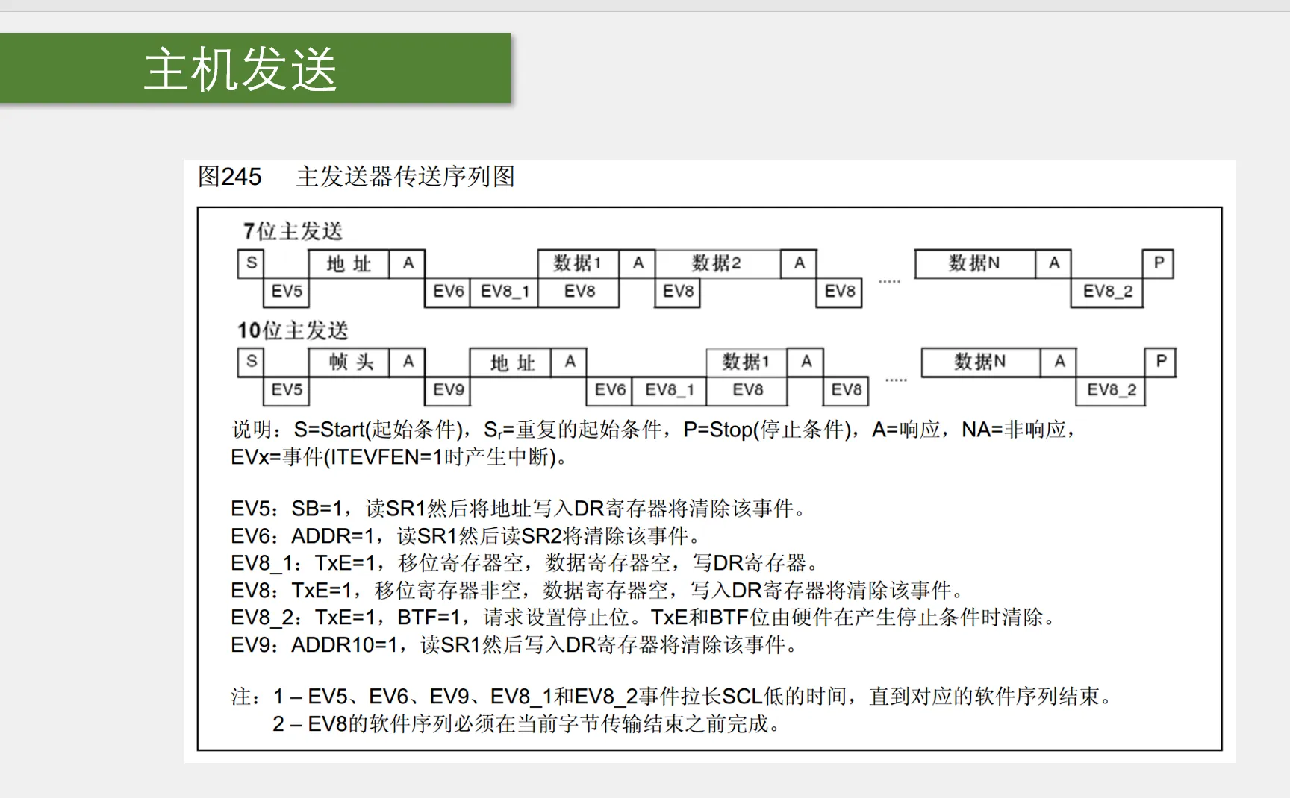1290x798 pixels.
Task: Click the description line EV5：SB=1
Action: [520, 509]
